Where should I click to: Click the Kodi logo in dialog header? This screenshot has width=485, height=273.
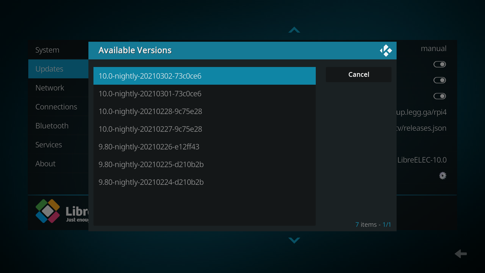coord(386,51)
